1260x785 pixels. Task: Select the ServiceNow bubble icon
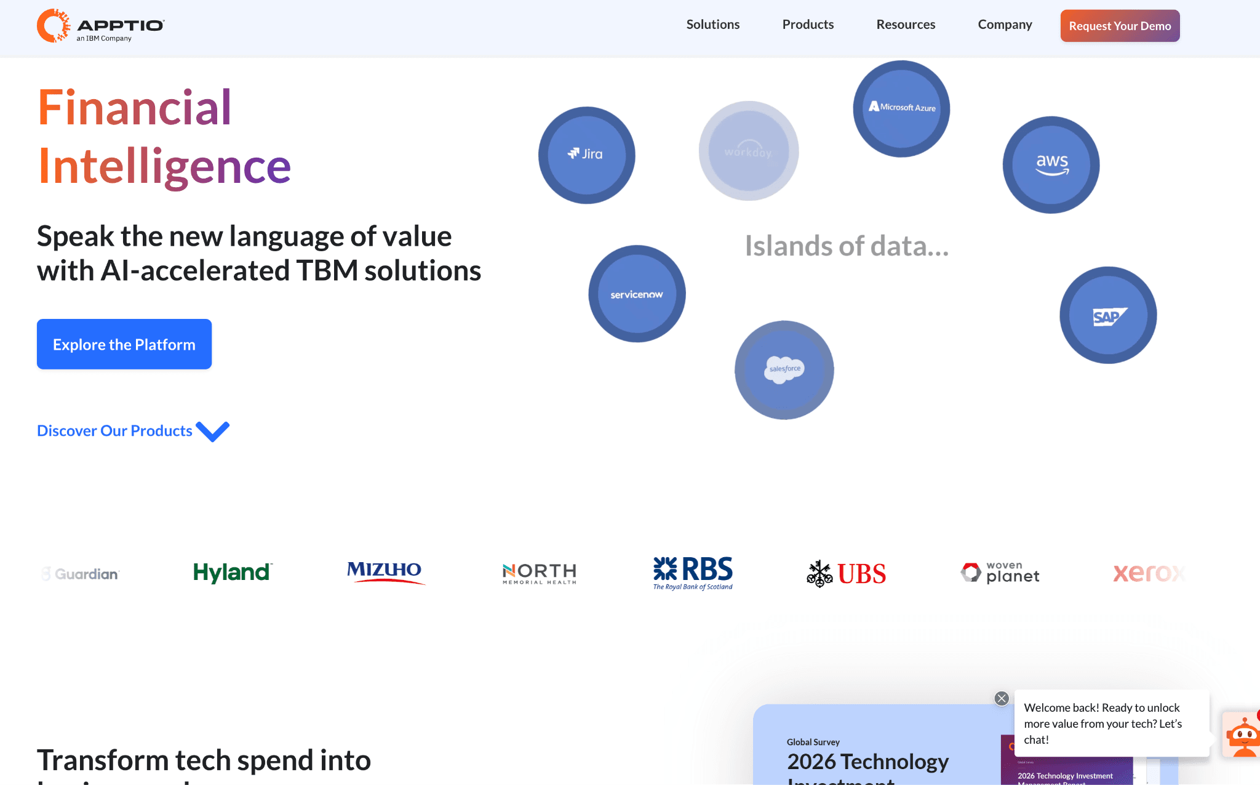click(637, 294)
